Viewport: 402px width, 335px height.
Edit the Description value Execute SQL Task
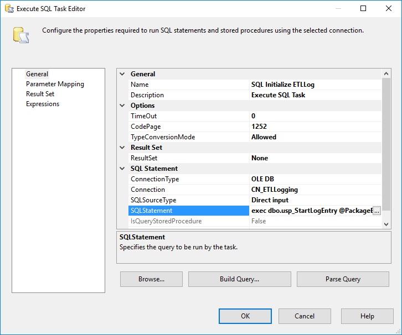click(316, 95)
